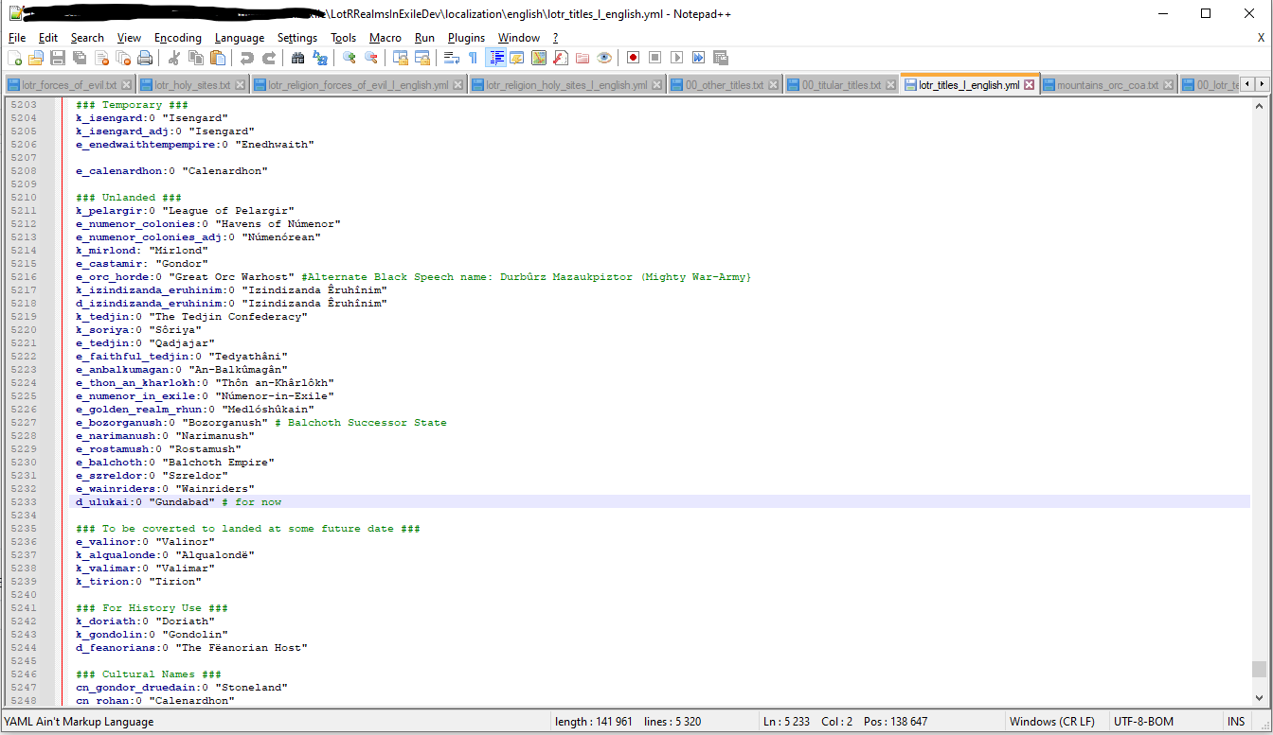Click the Copy toolbar icon
The height and width of the screenshot is (735, 1273).
click(x=196, y=58)
